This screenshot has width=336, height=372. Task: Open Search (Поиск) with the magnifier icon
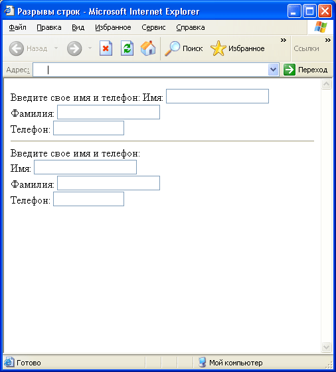[x=172, y=48]
